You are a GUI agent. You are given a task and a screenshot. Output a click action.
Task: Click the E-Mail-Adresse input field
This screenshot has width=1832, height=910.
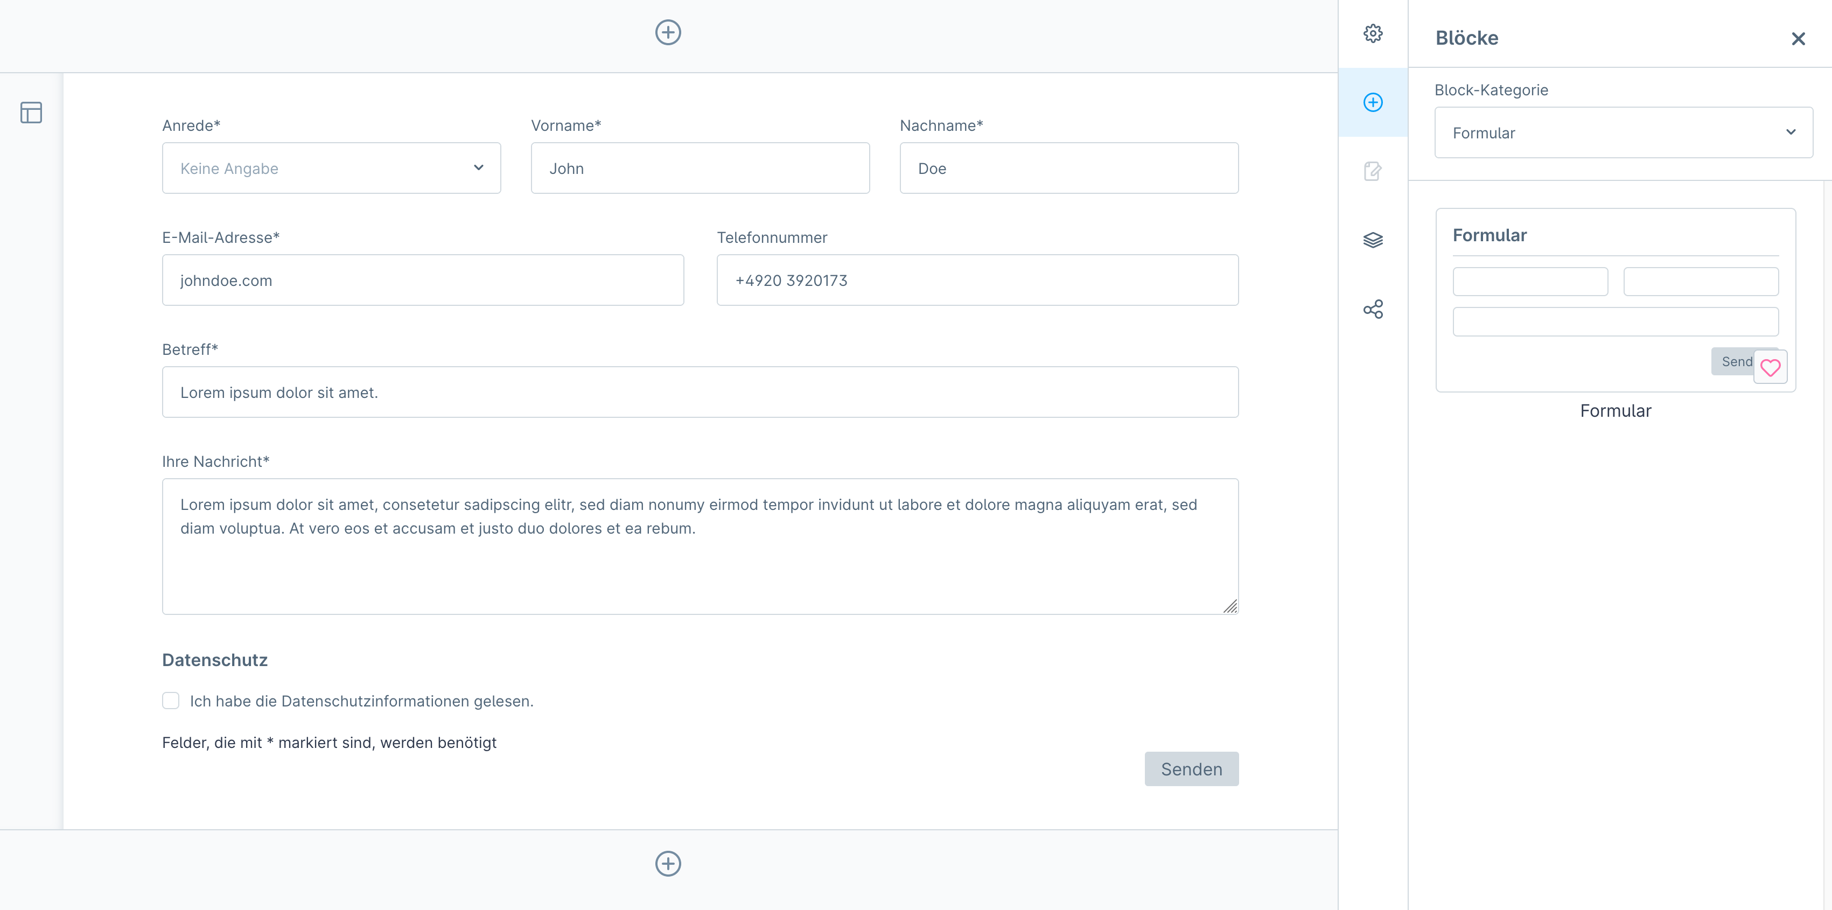click(423, 280)
